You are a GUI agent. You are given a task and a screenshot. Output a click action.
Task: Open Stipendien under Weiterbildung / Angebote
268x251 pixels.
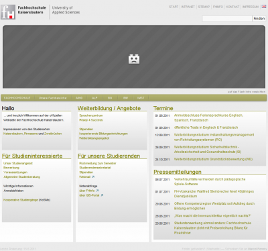pyautogui.click(x=86, y=129)
